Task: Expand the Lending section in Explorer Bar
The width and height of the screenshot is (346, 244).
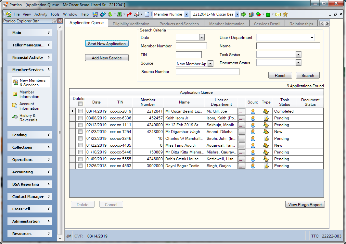Action: pyautogui.click(x=30, y=135)
